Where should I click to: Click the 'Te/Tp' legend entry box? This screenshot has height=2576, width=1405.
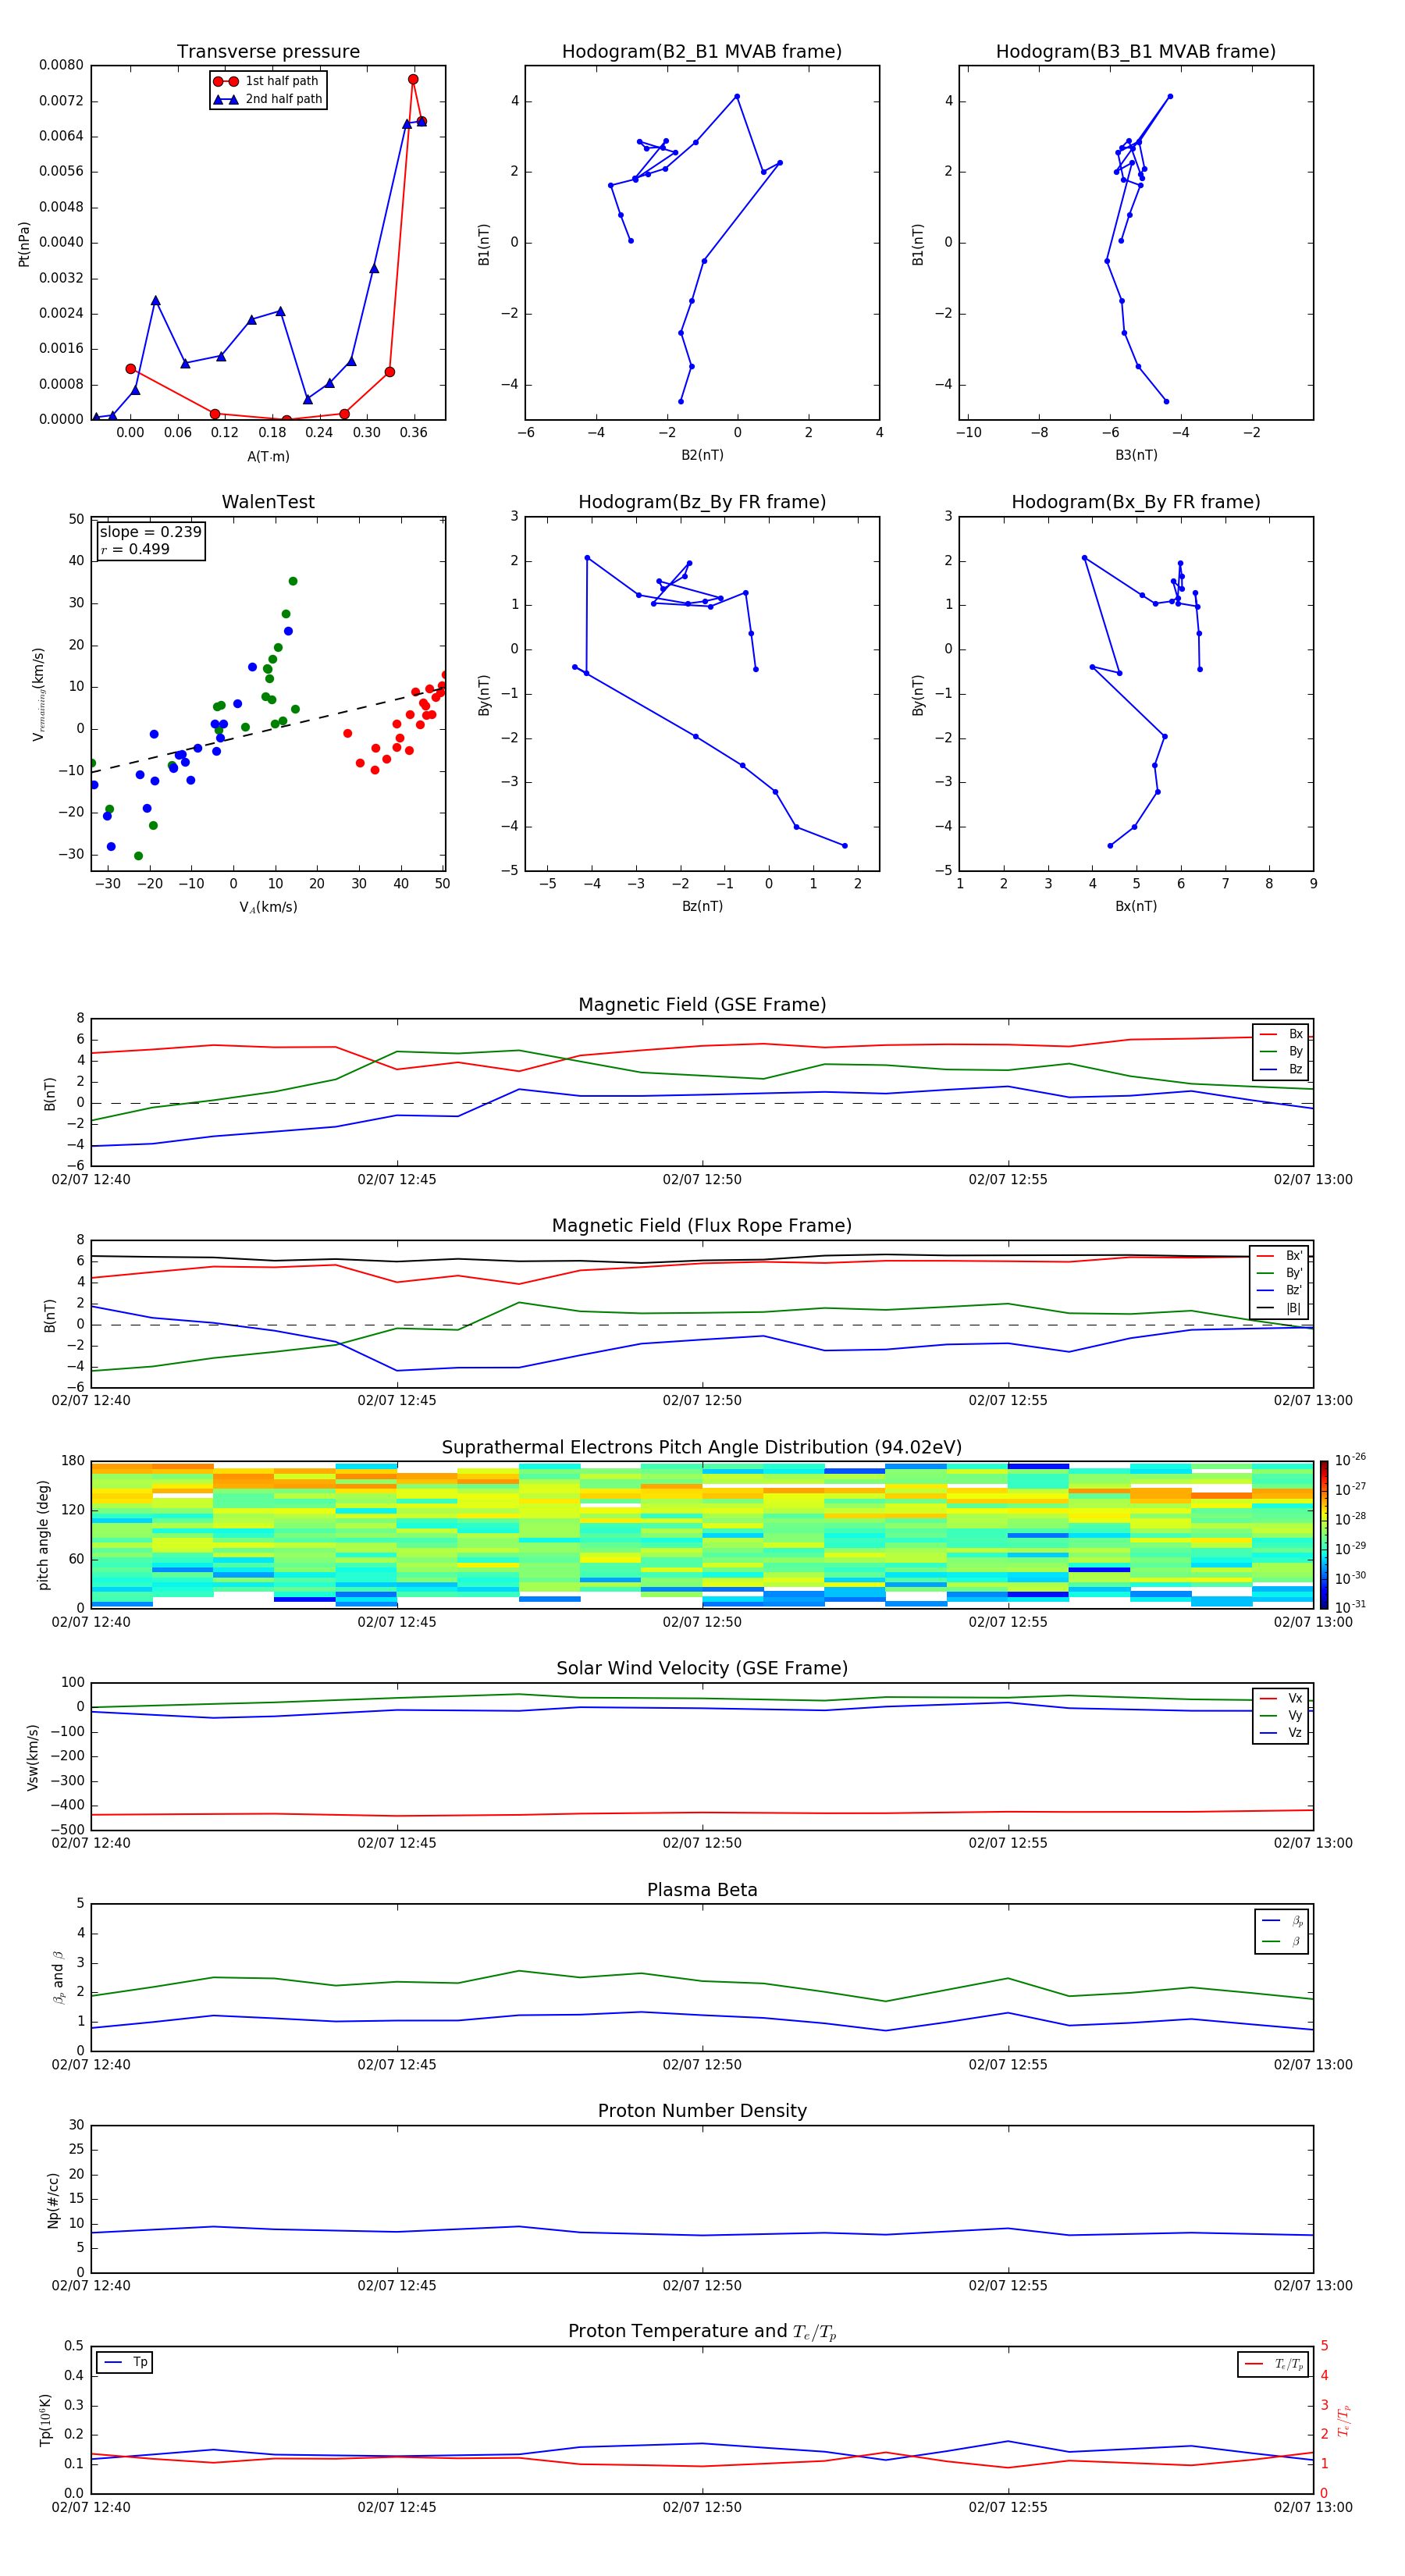click(1274, 2364)
